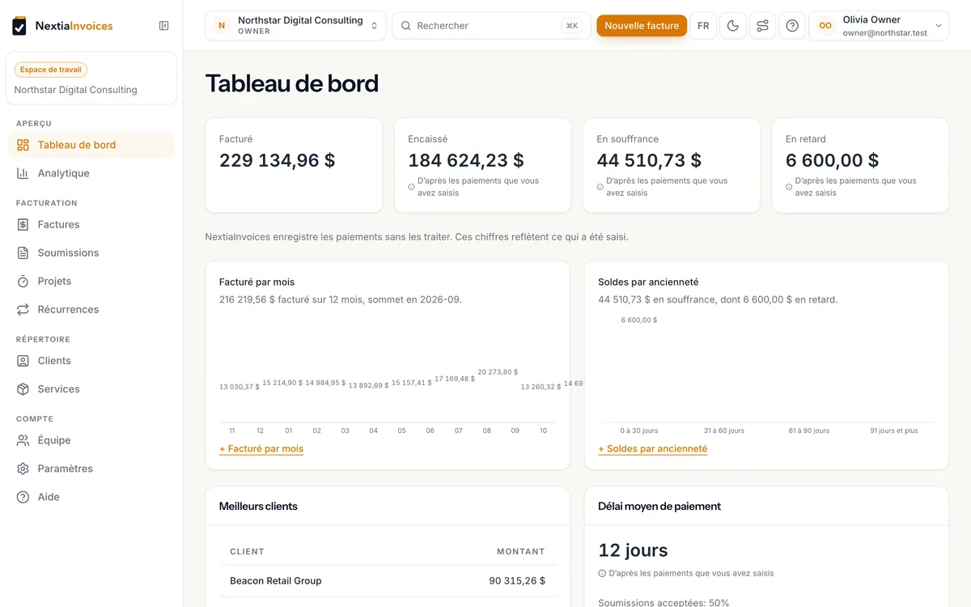Click the Aide question mark icon in sidebar
The image size is (971, 607).
(x=23, y=497)
